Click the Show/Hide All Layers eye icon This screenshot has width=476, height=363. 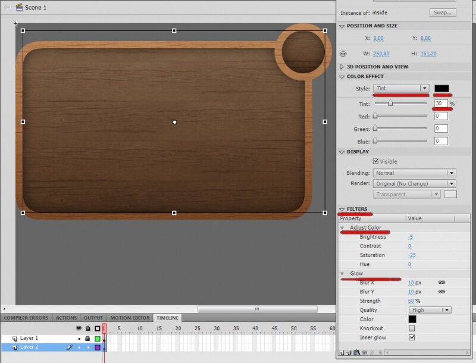[79, 328]
